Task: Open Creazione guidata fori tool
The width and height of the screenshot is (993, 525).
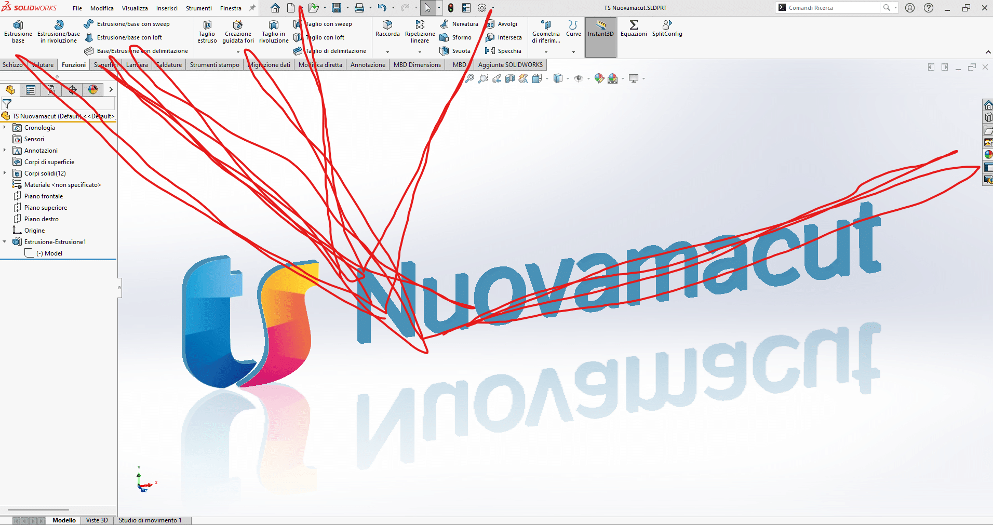Action: pyautogui.click(x=238, y=31)
